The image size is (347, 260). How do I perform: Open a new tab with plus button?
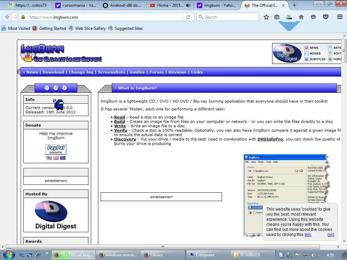click(x=294, y=5)
